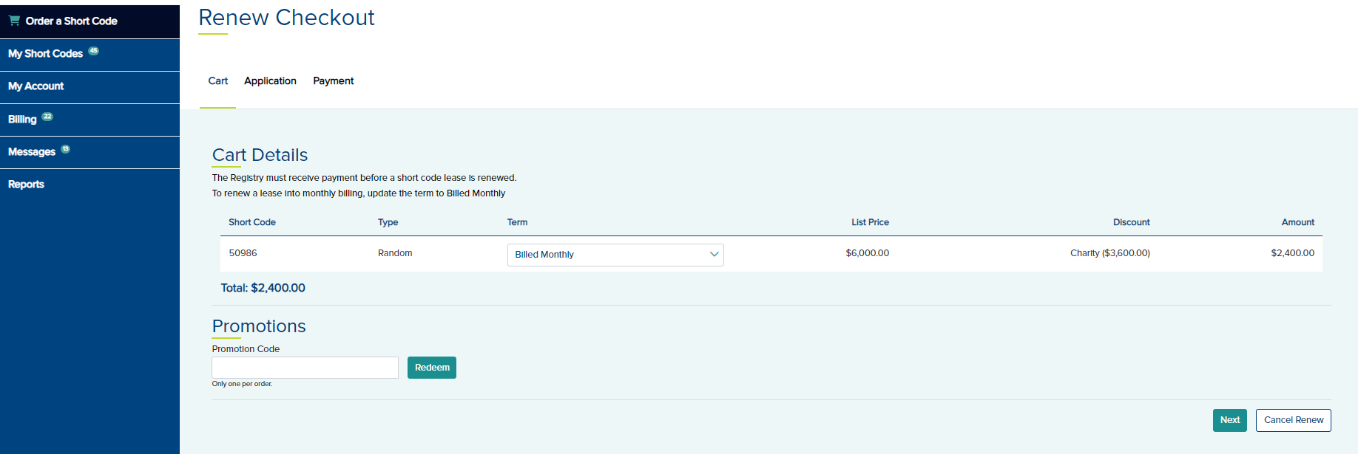Open Order a Short Code menu item

click(71, 21)
